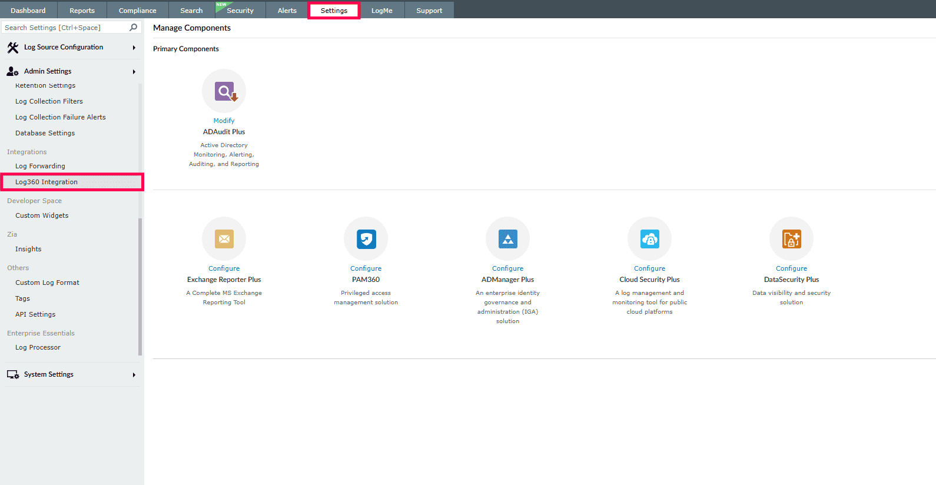Viewport: 936px width, 485px height.
Task: Click the Exchange Reporter Plus envelope icon
Action: 224,239
